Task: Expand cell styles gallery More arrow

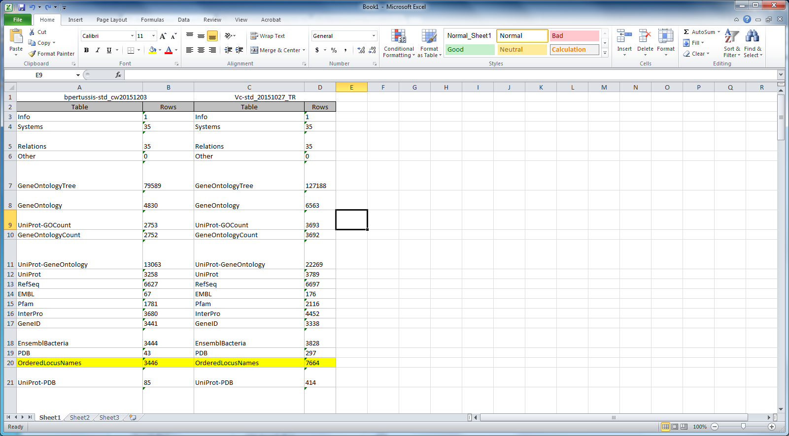Action: [605, 53]
